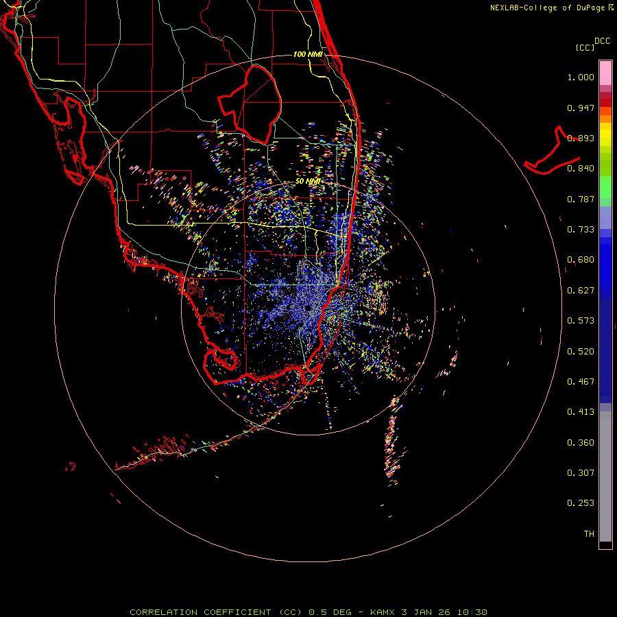Click the 0.733 legend value
The height and width of the screenshot is (617, 617).
[581, 230]
